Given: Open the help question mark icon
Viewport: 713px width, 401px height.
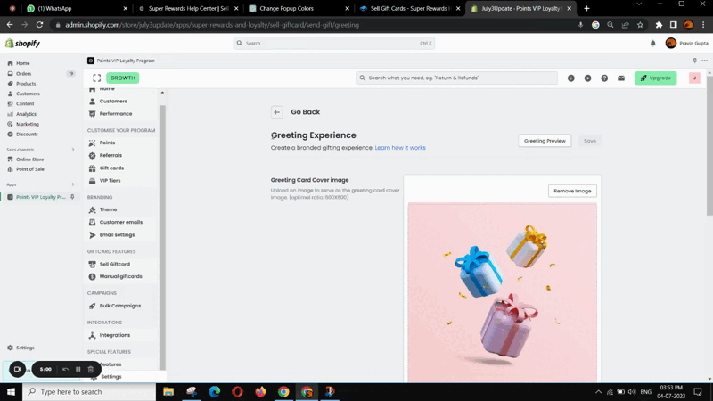Looking at the screenshot, I should (x=604, y=78).
